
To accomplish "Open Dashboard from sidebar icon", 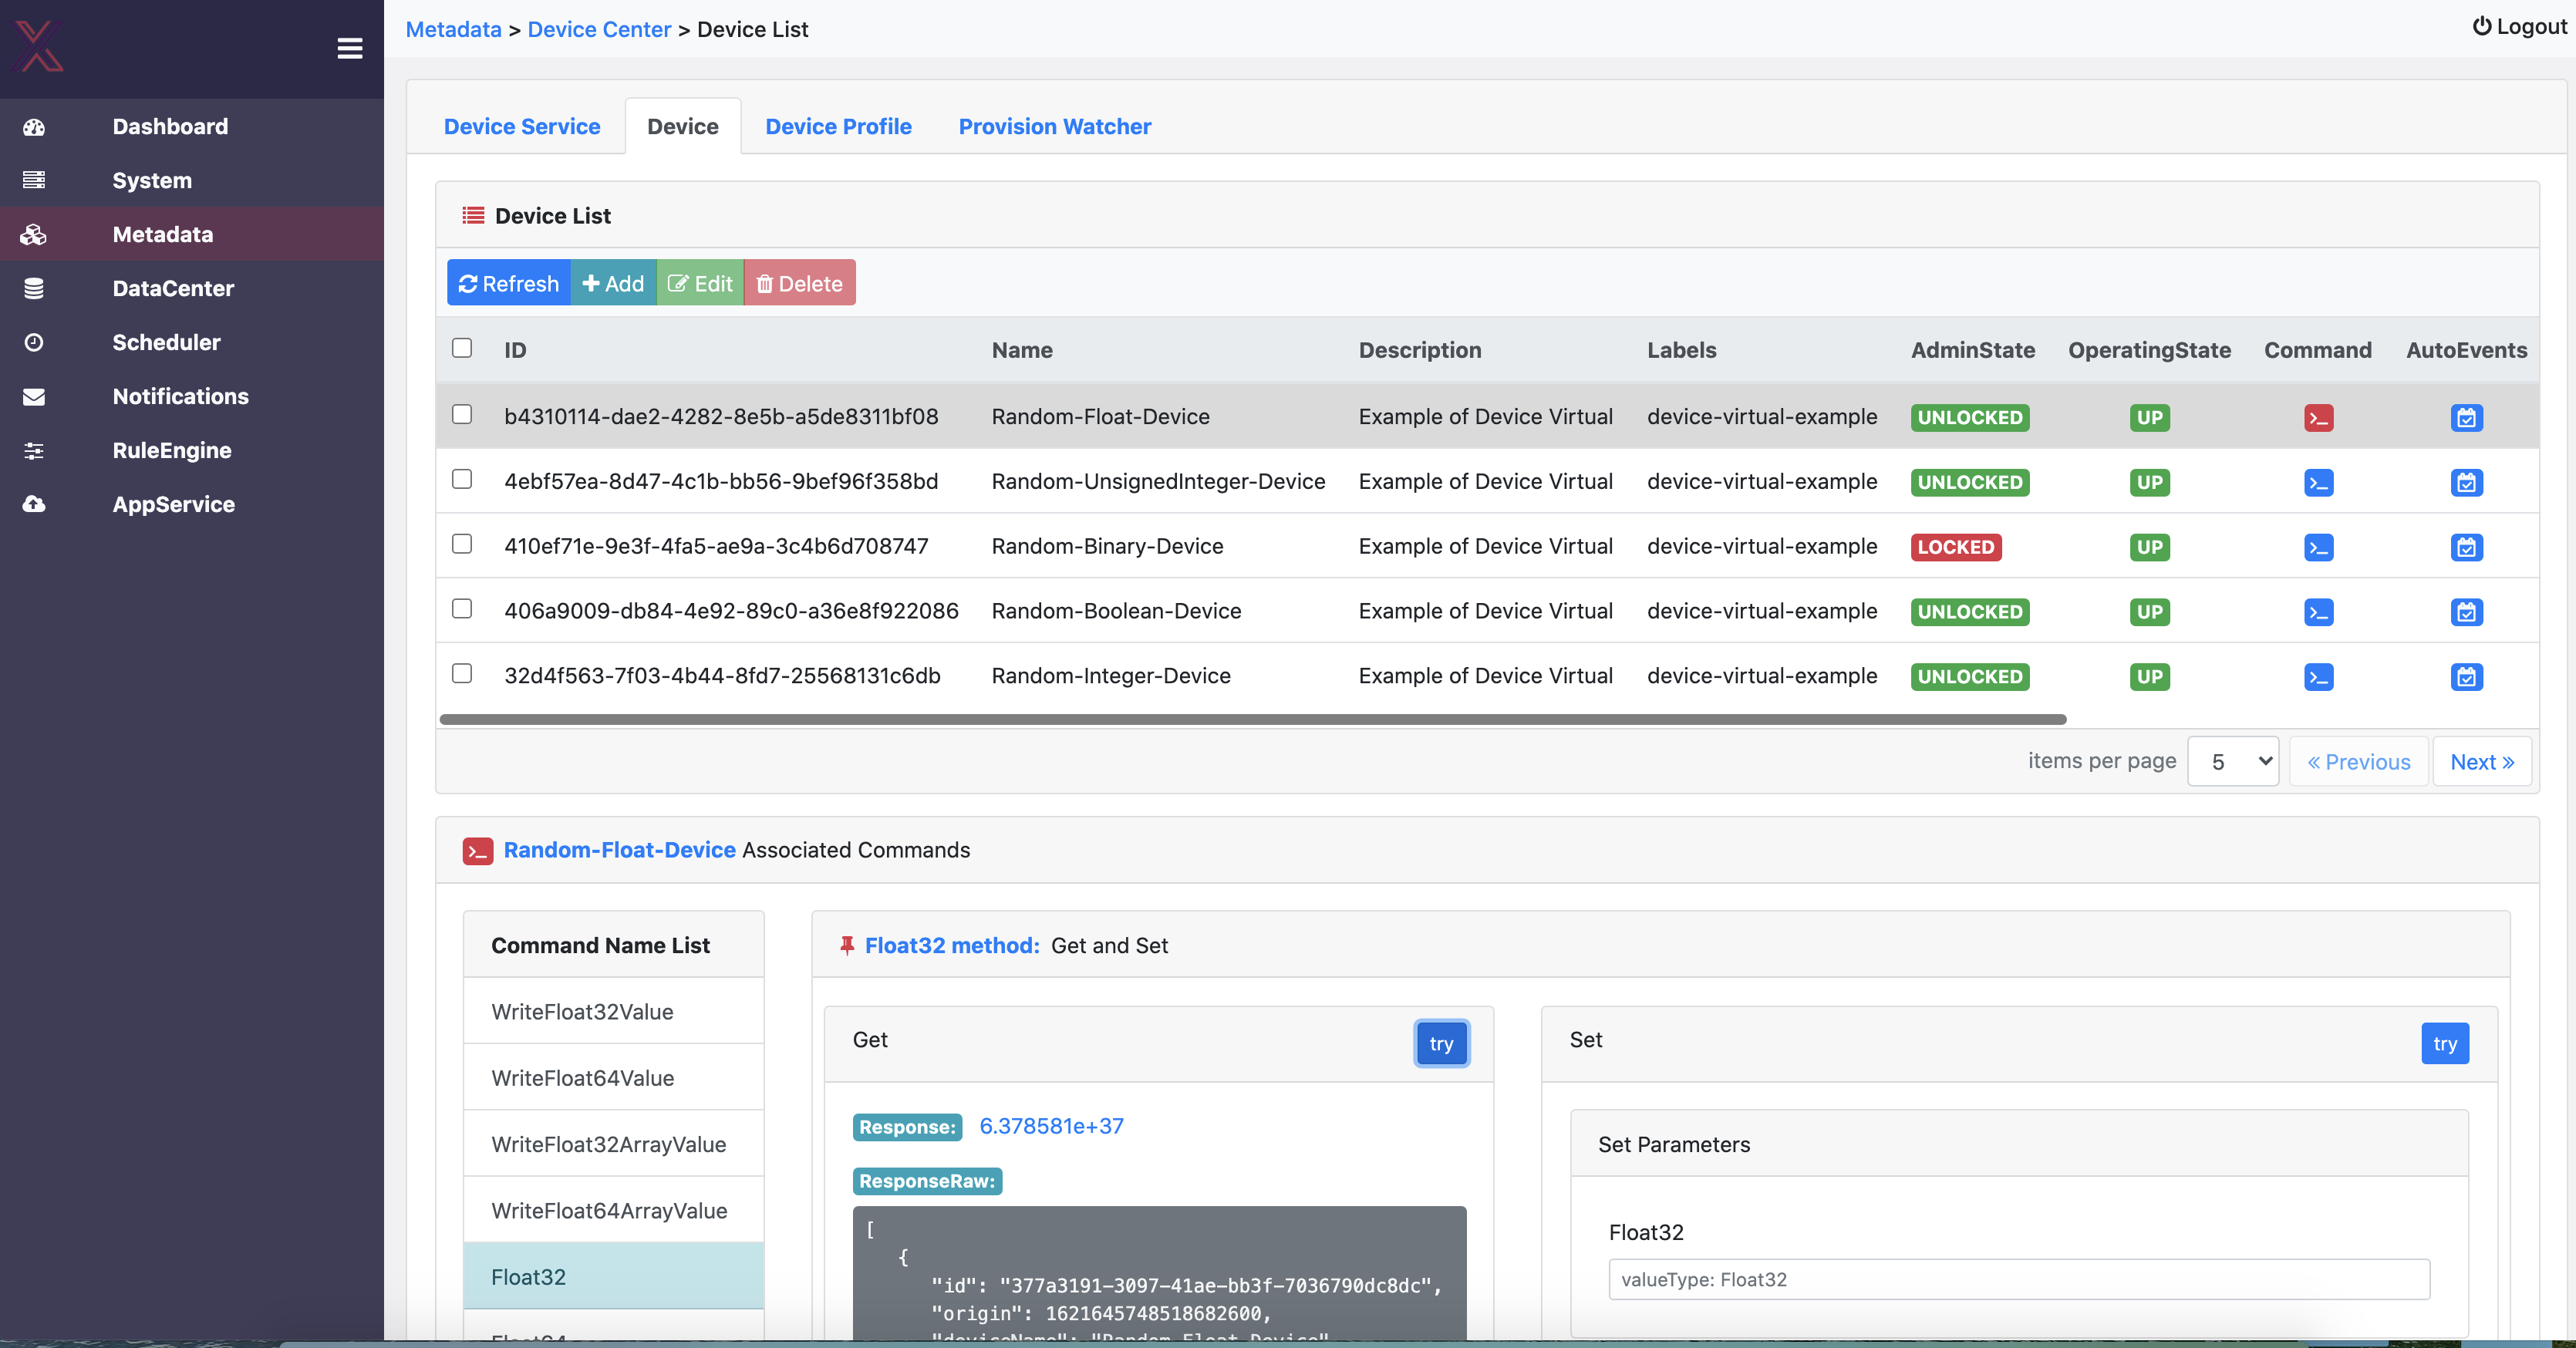I will tap(34, 127).
